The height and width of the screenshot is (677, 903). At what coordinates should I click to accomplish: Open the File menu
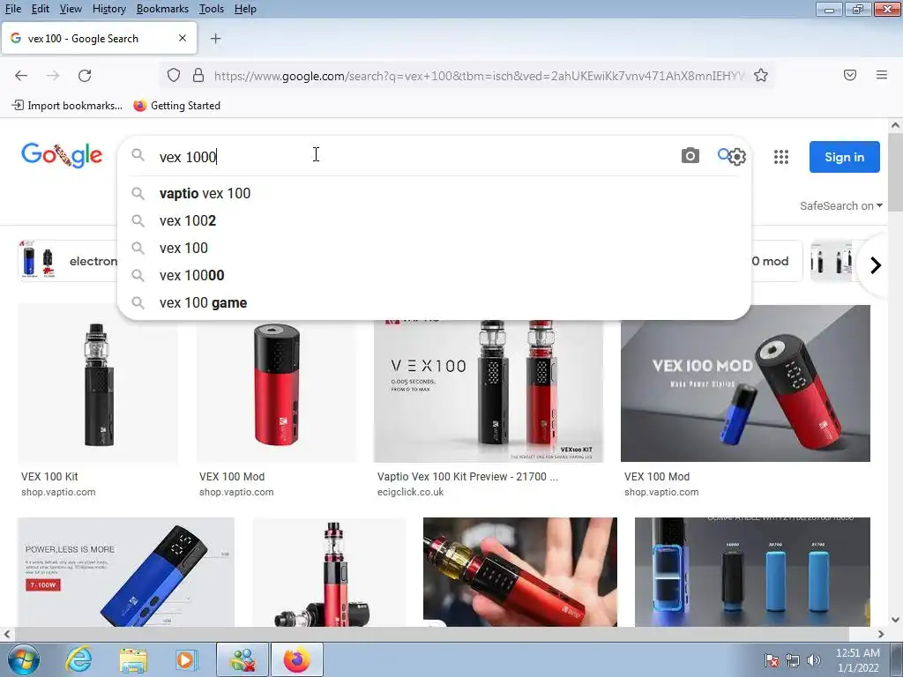click(x=12, y=9)
